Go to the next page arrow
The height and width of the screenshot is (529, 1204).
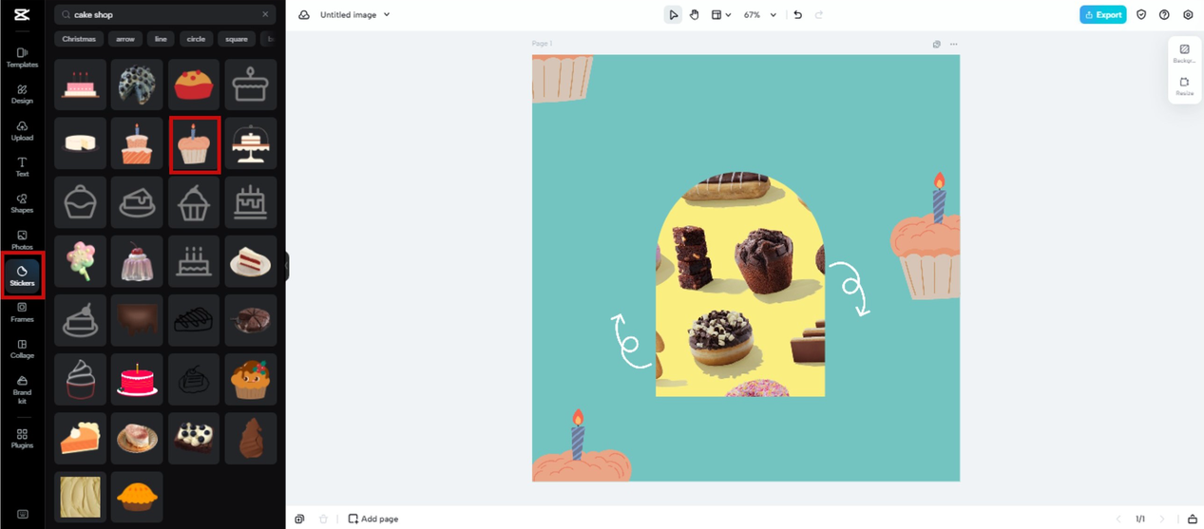(x=1162, y=519)
